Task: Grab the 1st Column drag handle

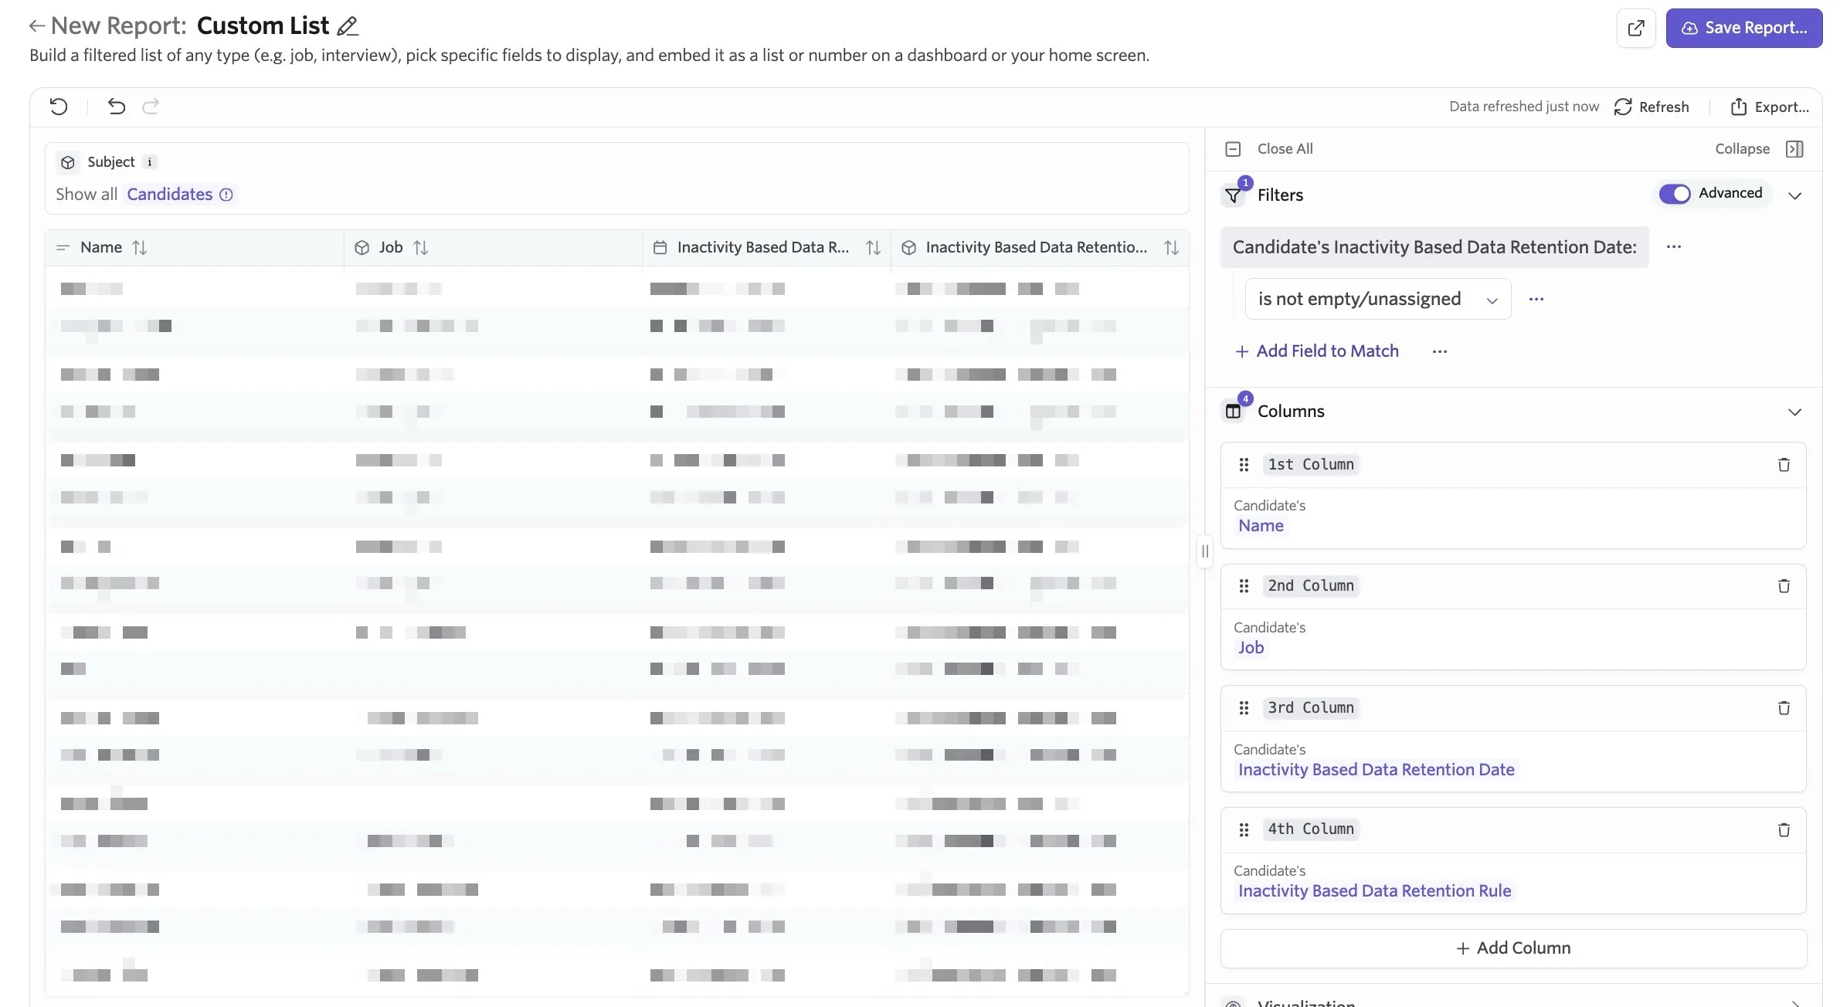Action: coord(1244,465)
